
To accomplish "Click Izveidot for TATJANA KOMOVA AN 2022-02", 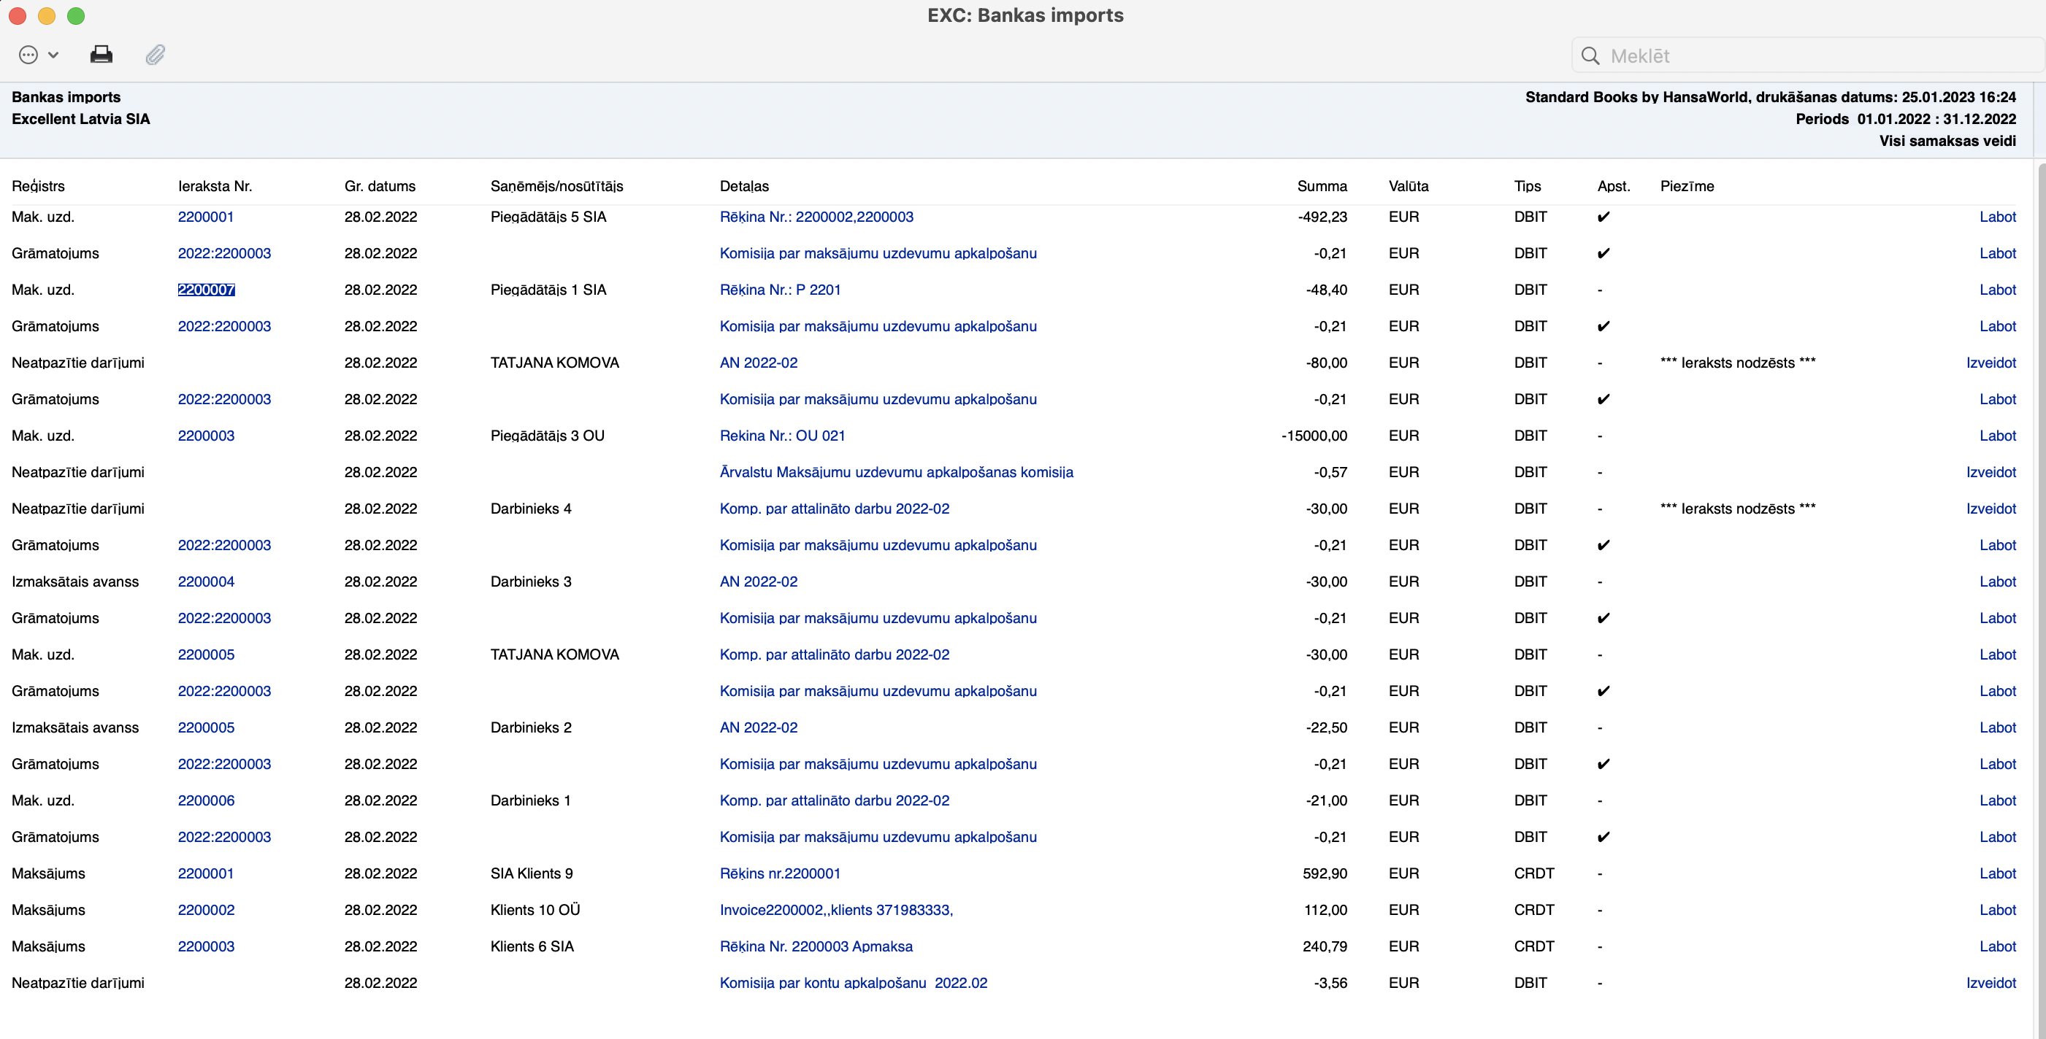I will point(1991,363).
